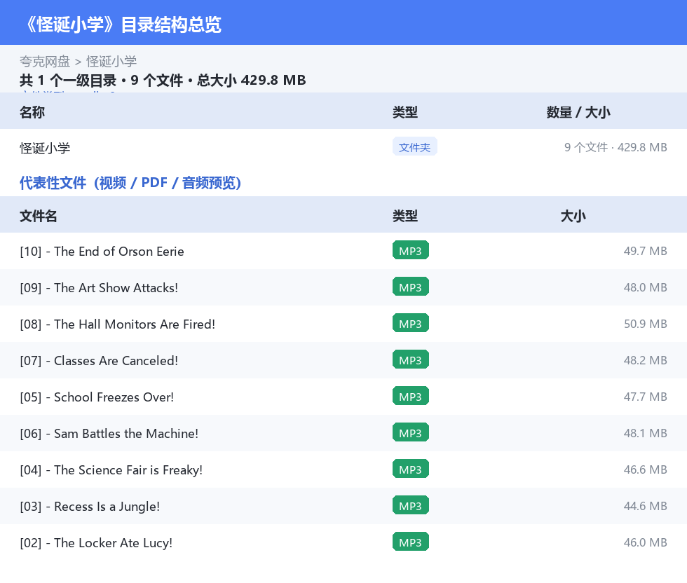Click the 49.7 MB size value
The width and height of the screenshot is (687, 583).
(645, 251)
